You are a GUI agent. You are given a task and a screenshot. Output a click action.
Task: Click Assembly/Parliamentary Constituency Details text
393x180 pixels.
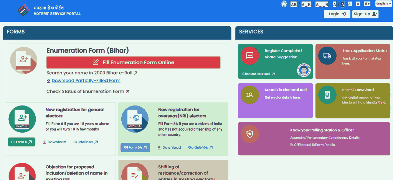point(325,138)
